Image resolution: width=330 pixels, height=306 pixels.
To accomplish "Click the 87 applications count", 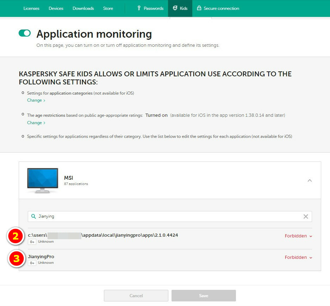I will pos(76,184).
